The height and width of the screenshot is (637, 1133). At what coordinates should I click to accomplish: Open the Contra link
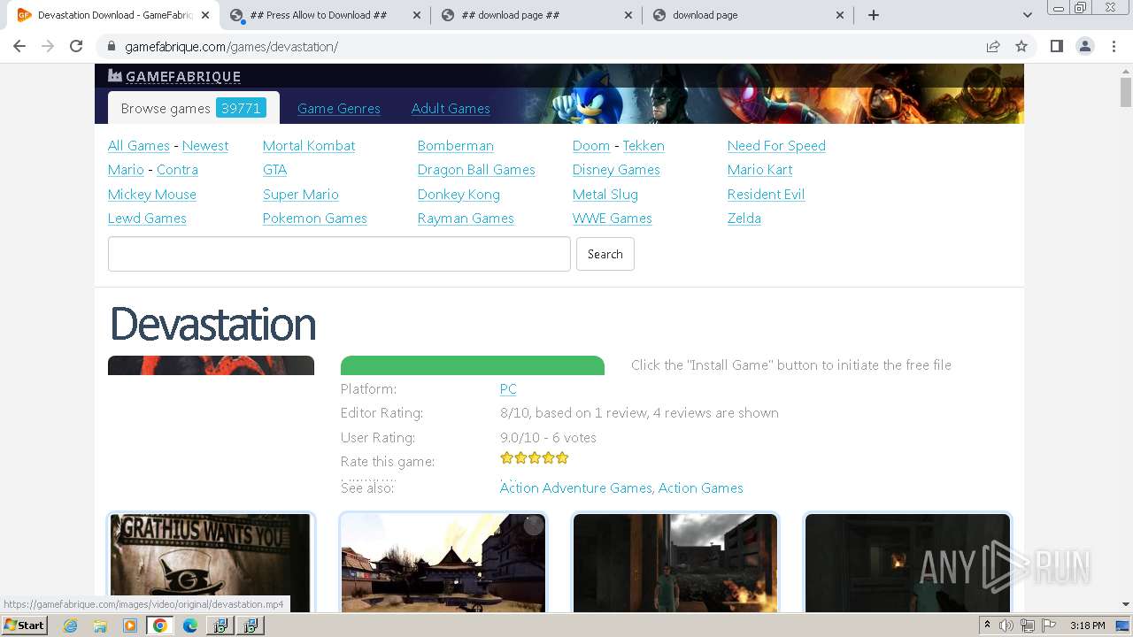click(177, 170)
